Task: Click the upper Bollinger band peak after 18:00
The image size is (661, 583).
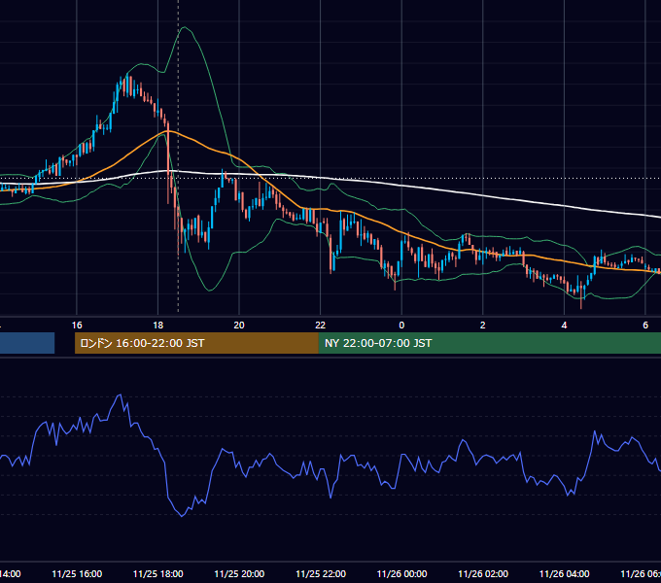Action: pos(185,27)
